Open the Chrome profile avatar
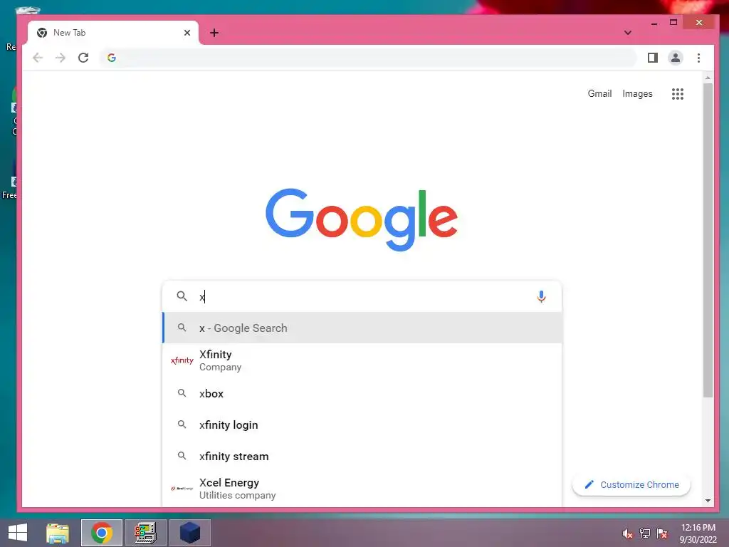The width and height of the screenshot is (729, 547). (x=675, y=58)
